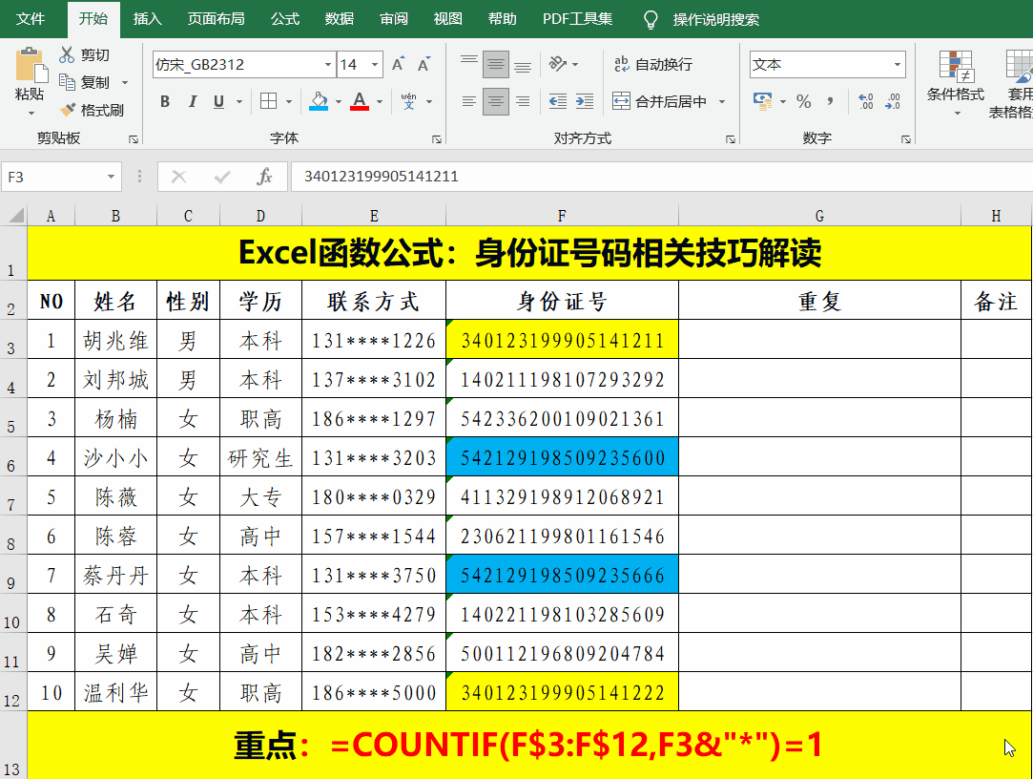Toggle center horizontal alignment
1033x779 pixels.
point(495,101)
